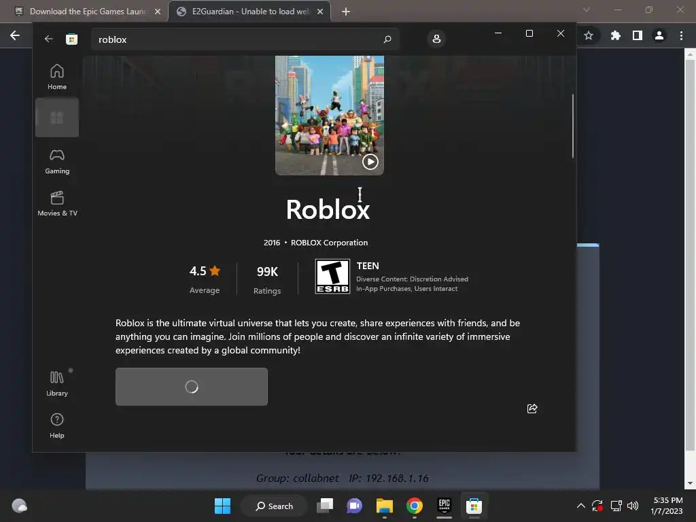696x522 pixels.
Task: Open the Chrome three-dot menu
Action: coord(681,35)
